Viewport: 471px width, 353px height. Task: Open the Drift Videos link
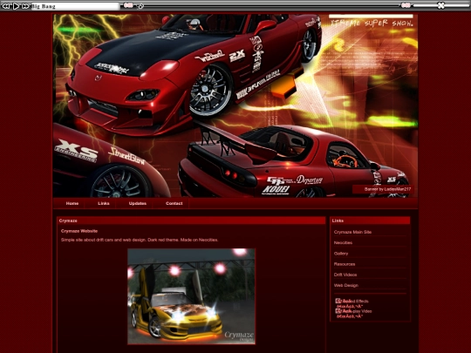click(x=345, y=275)
